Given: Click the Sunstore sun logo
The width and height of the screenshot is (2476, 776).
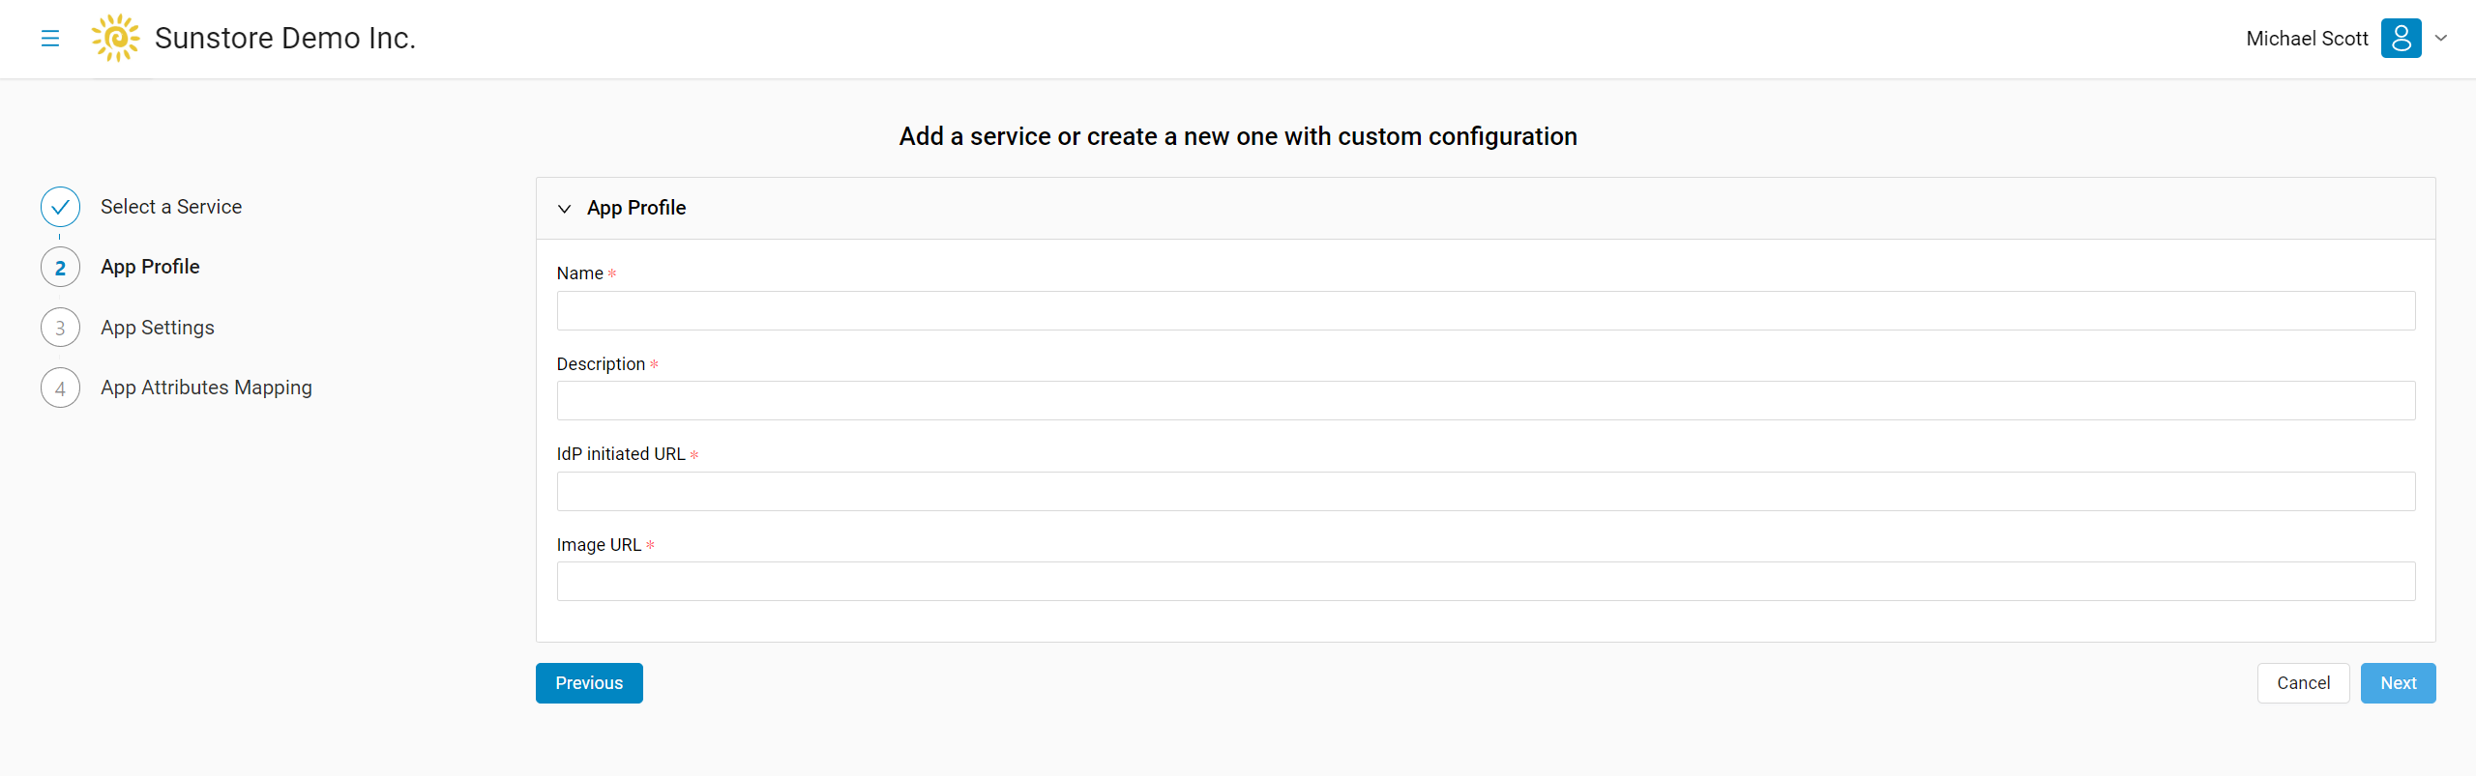Looking at the screenshot, I should click(115, 38).
